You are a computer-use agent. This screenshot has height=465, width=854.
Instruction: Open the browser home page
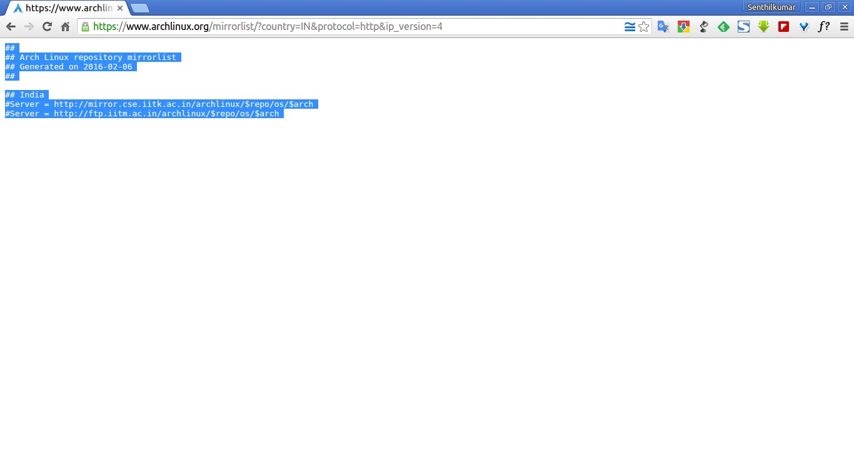pyautogui.click(x=65, y=27)
